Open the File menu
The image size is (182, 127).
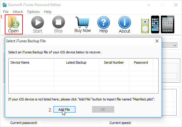pyautogui.click(x=6, y=12)
